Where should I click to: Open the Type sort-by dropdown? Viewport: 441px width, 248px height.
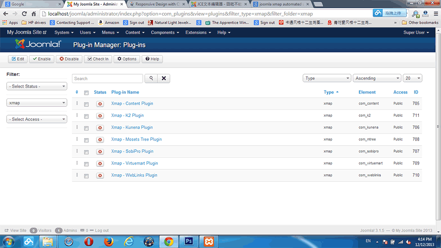[327, 78]
